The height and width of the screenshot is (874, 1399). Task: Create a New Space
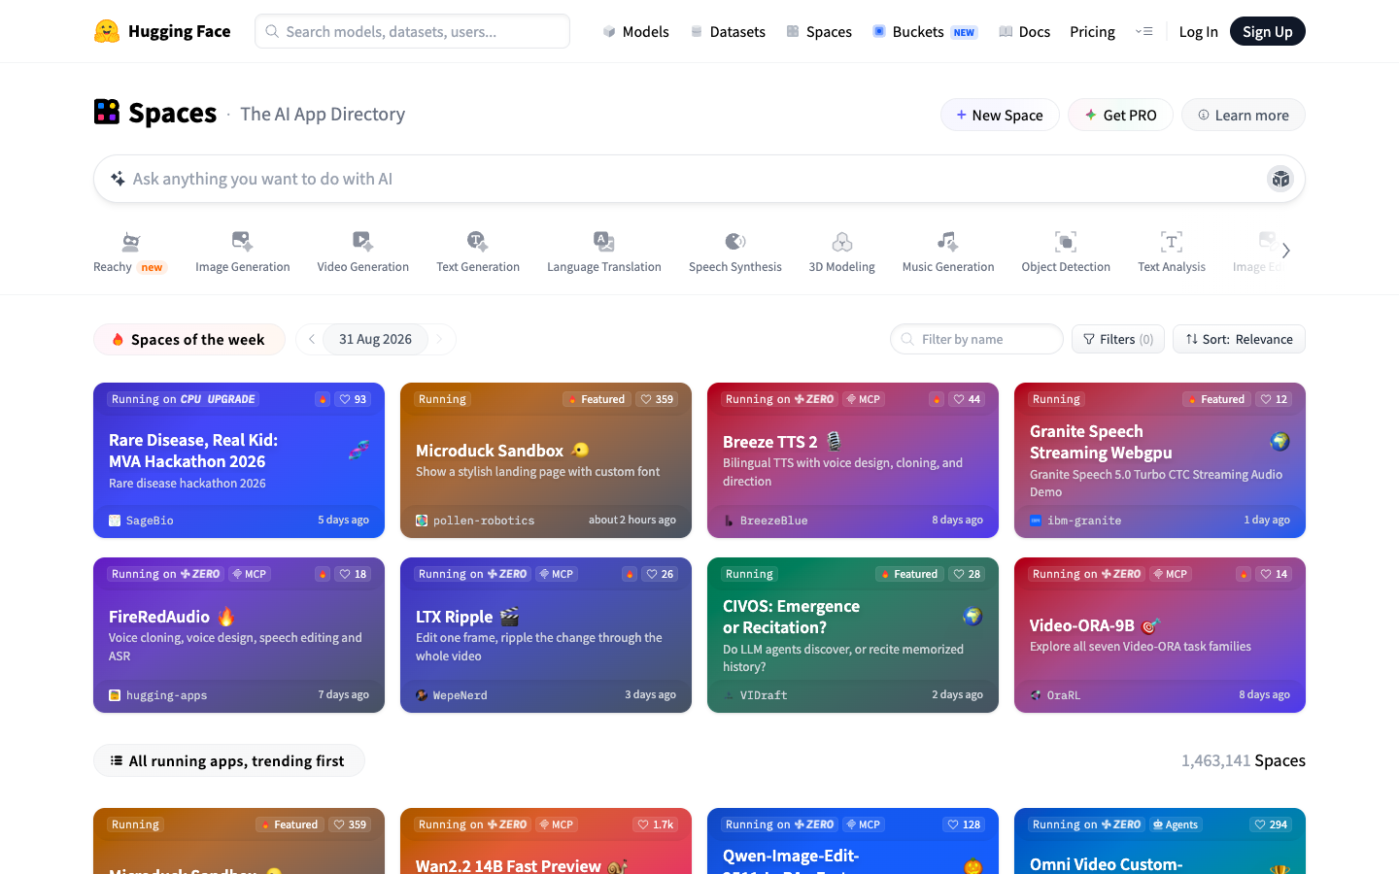[x=1000, y=115]
